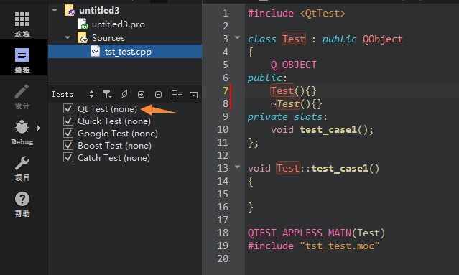Click line number 7 in the gutter
Screen dimensions: 459x275
pos(226,90)
